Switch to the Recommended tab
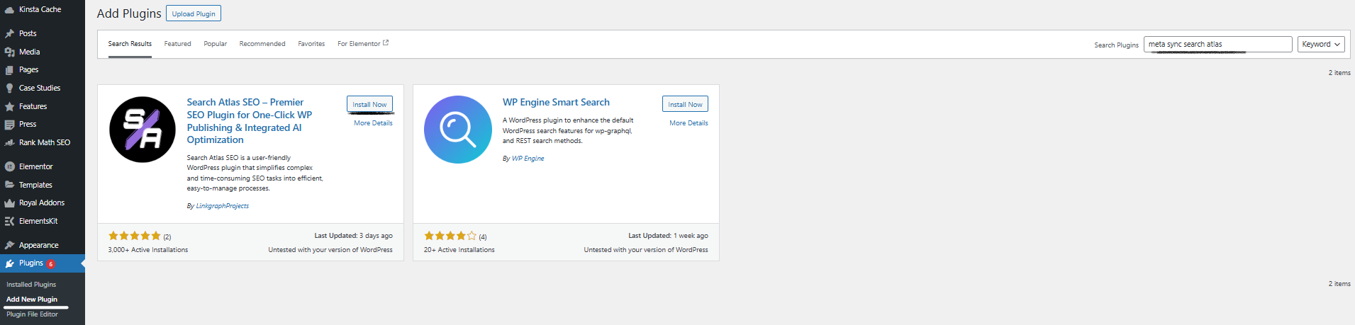Viewport: 1355px width, 325px height. click(262, 44)
